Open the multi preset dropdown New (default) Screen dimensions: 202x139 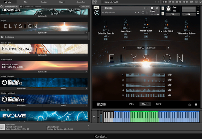(x=102, y=2)
